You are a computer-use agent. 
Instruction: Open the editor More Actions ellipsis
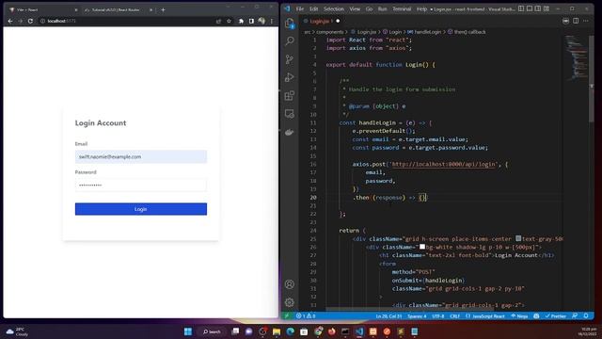pyautogui.click(x=585, y=21)
